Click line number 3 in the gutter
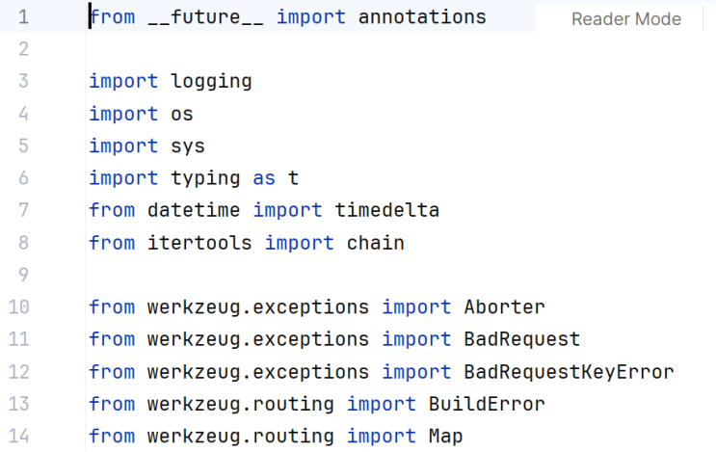This screenshot has width=716, height=452. coord(23,82)
